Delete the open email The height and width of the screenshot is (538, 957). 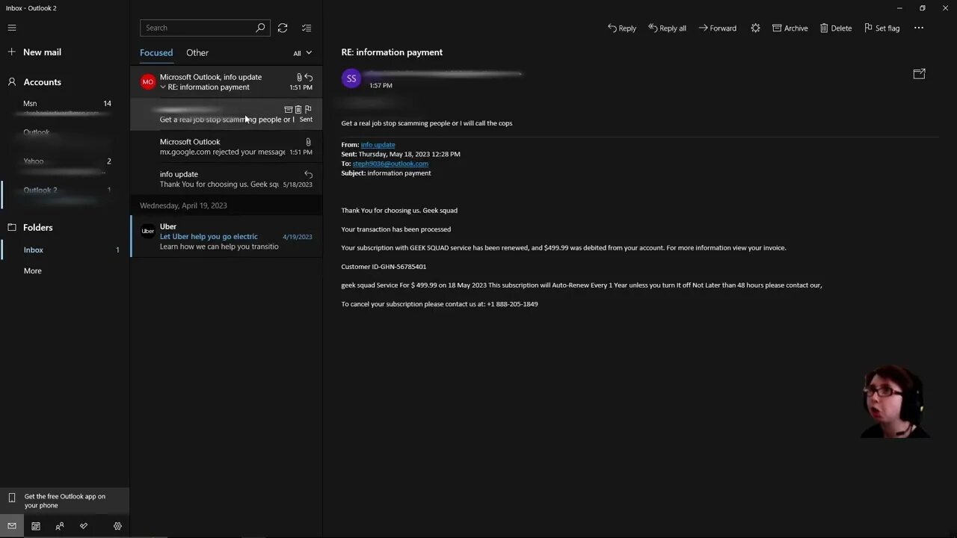[835, 28]
